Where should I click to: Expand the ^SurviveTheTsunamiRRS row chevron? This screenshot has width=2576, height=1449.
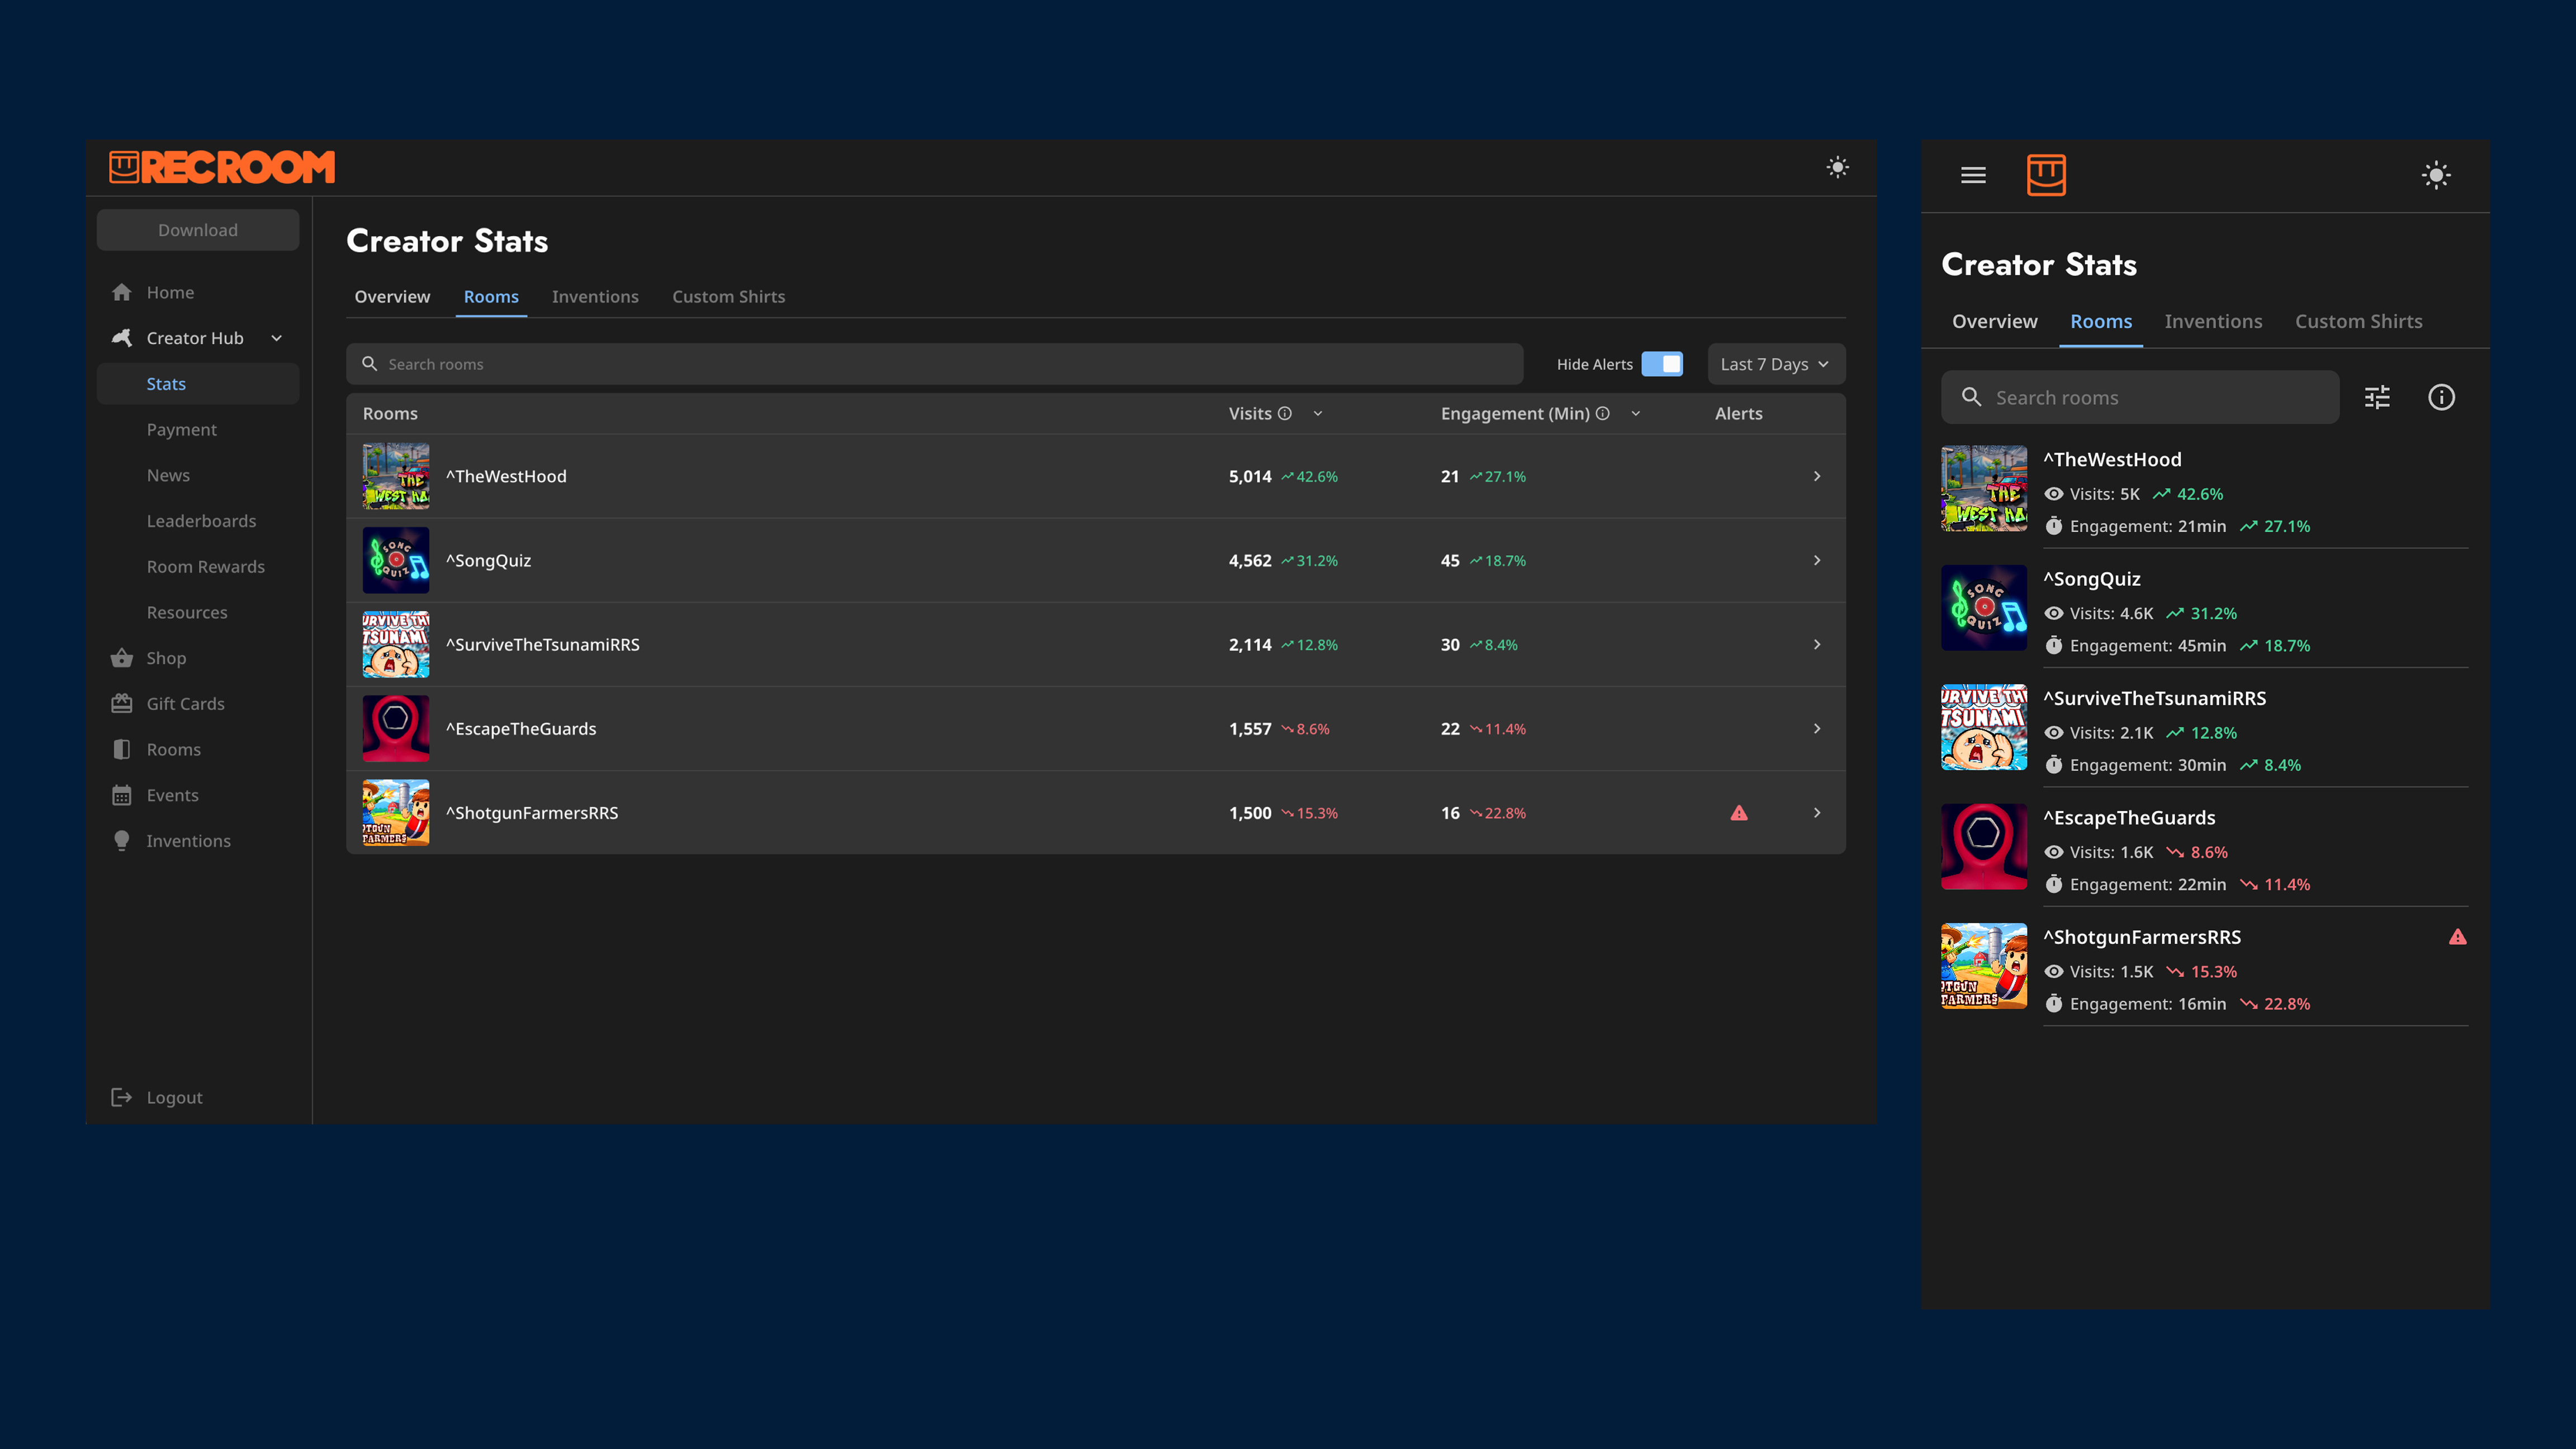click(1817, 644)
